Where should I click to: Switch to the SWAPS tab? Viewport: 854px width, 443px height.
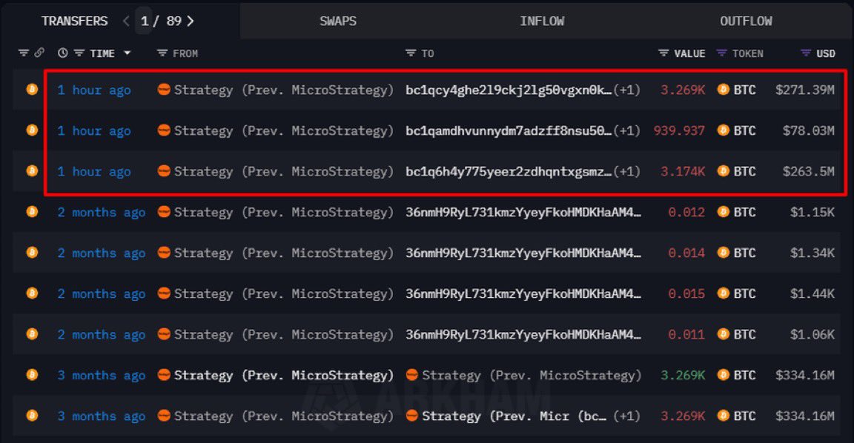pyautogui.click(x=338, y=21)
